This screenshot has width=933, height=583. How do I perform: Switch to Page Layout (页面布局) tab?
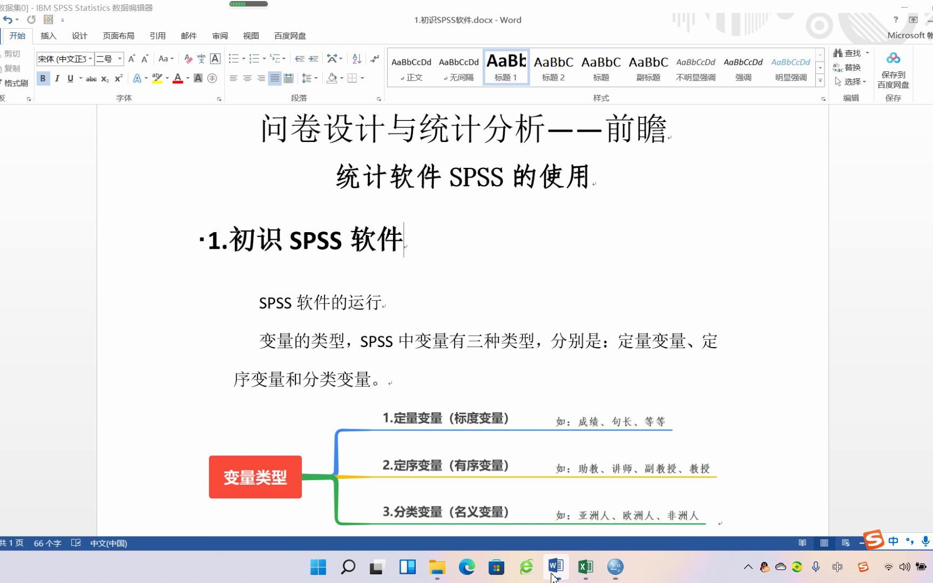118,36
